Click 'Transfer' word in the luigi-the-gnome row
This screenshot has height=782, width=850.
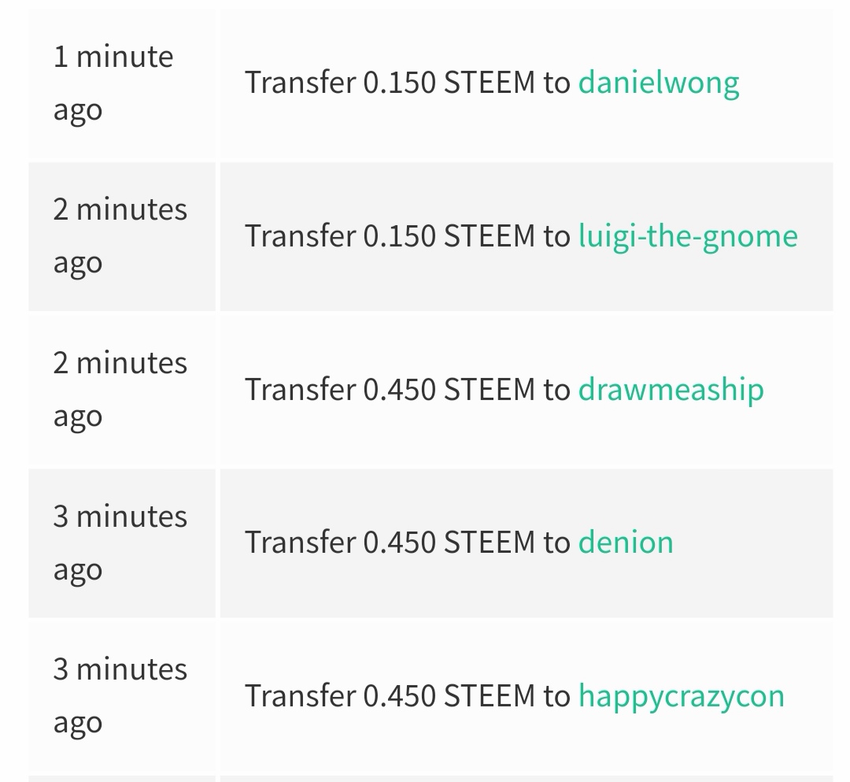[x=300, y=236]
